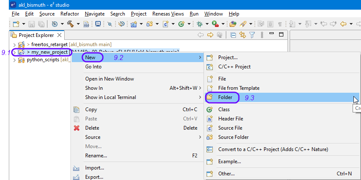This screenshot has height=180, width=361.
Task: Open the File menu
Action: tap(16, 14)
